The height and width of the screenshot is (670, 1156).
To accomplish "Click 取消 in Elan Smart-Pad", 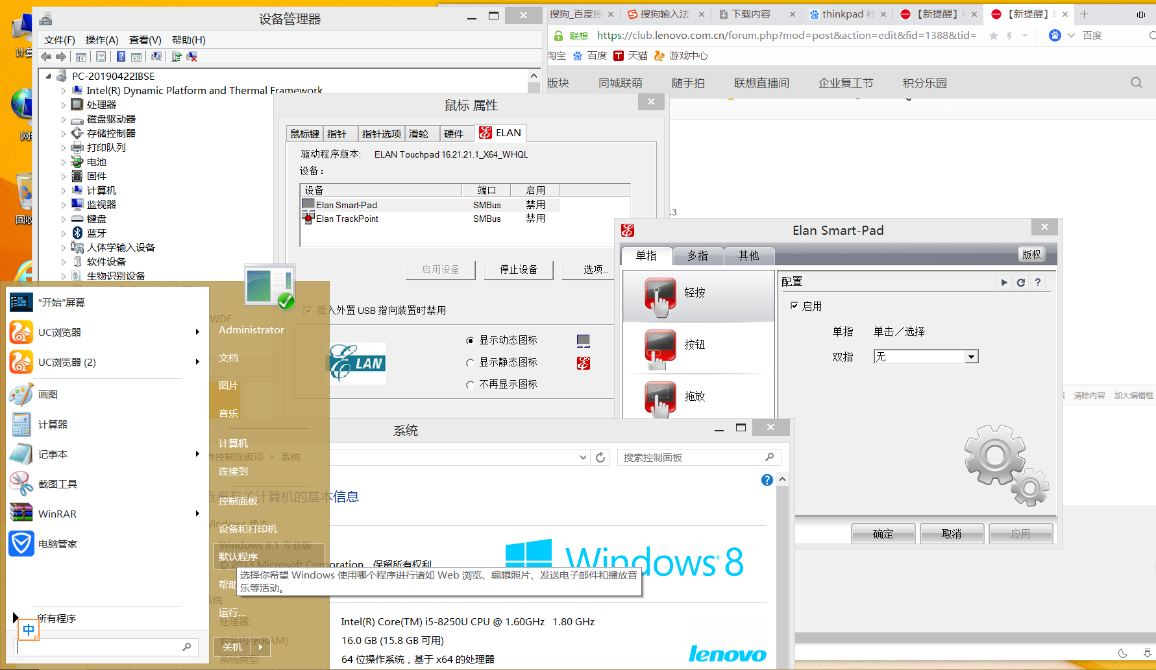I will (x=952, y=534).
